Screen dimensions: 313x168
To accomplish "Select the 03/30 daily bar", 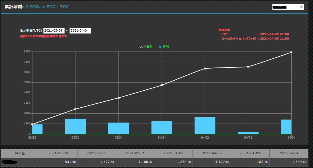I will click(75, 126).
